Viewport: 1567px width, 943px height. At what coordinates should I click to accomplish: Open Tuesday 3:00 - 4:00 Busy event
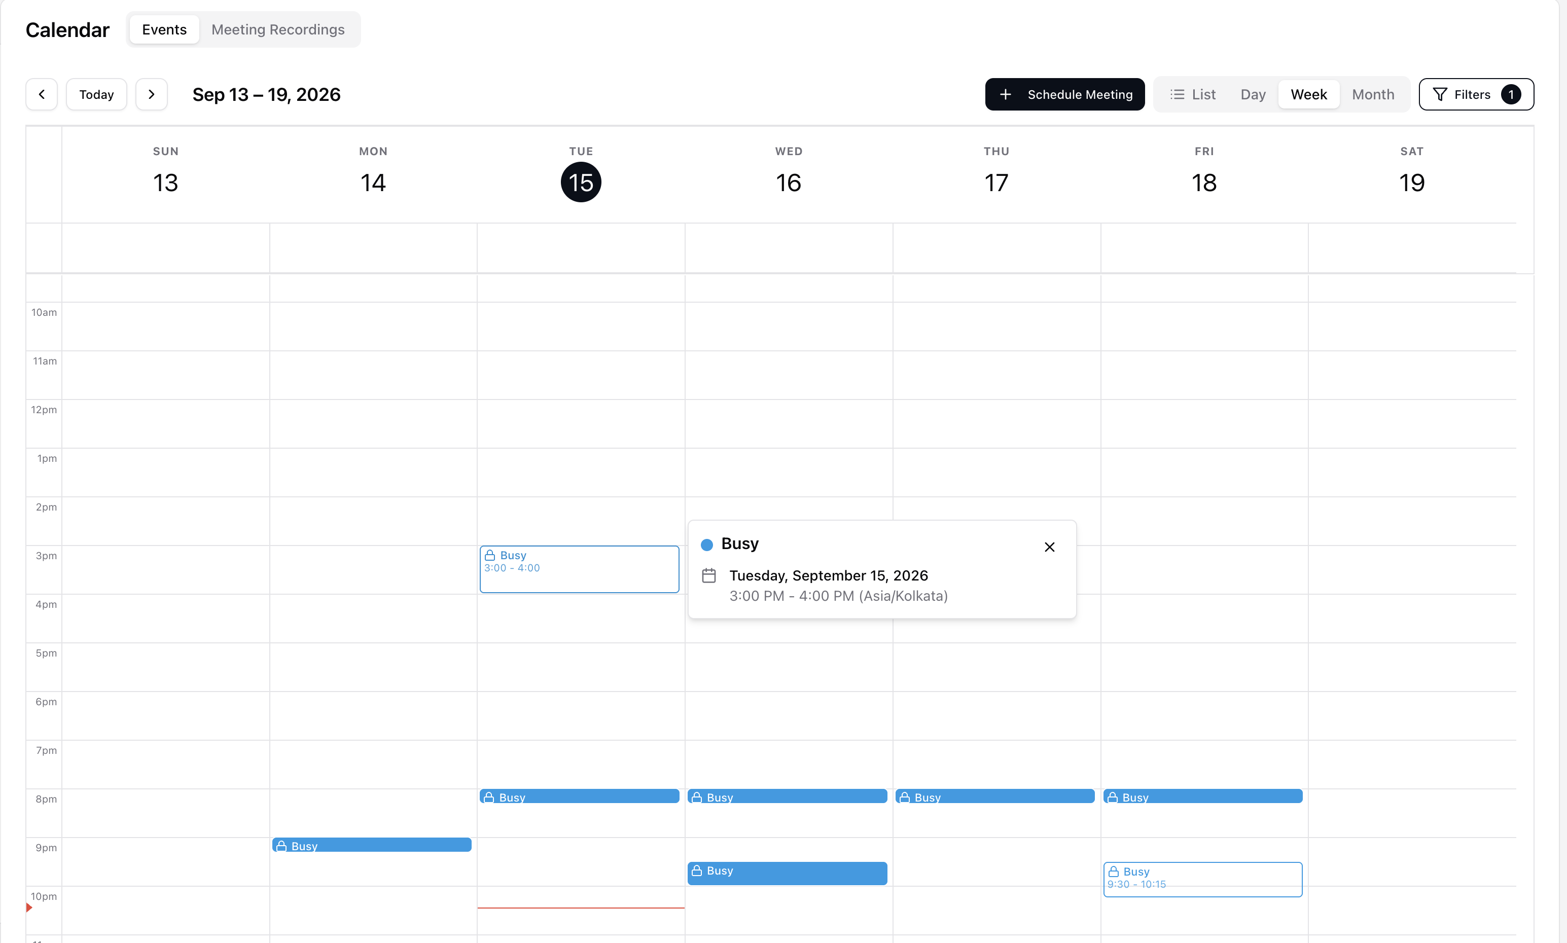579,569
